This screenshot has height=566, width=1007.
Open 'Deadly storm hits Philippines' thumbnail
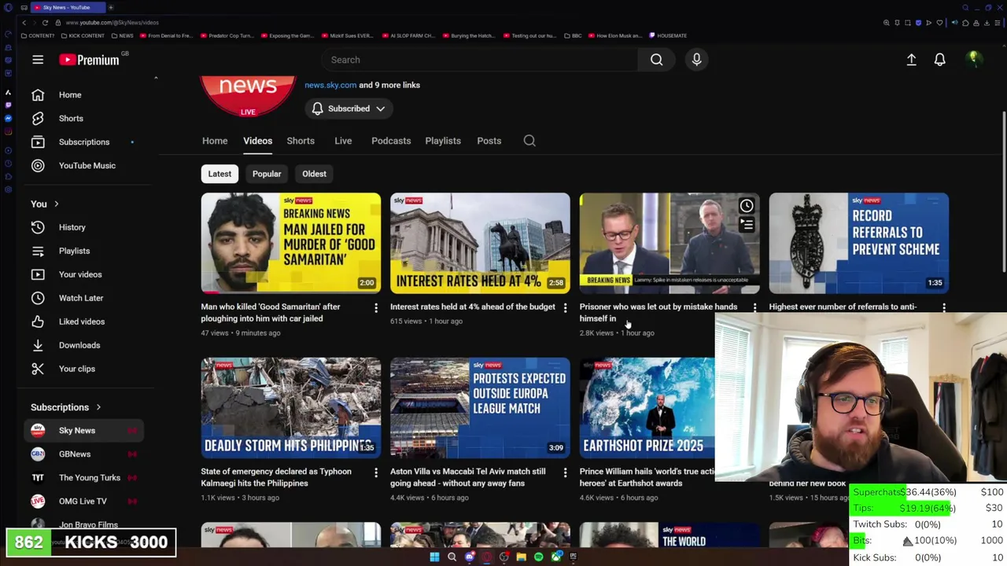pos(291,408)
